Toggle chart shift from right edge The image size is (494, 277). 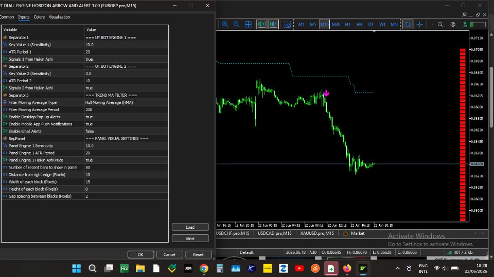[x=273, y=24]
